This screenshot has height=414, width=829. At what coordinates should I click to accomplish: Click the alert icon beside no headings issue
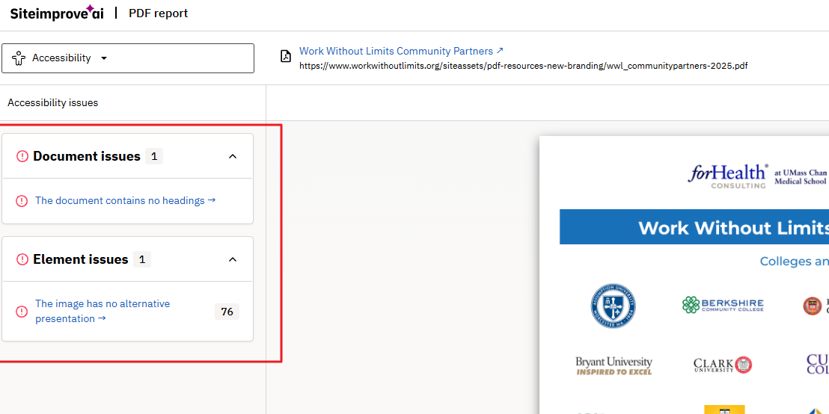[22, 200]
